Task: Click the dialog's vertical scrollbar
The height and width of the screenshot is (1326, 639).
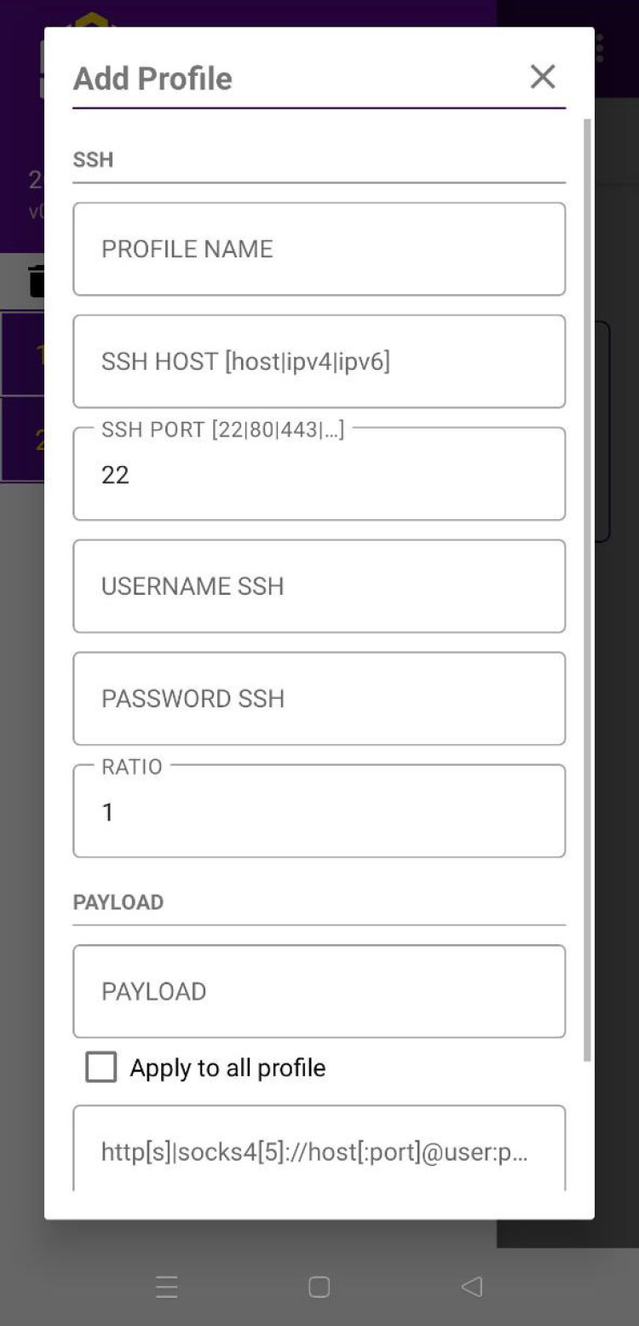Action: (587, 588)
